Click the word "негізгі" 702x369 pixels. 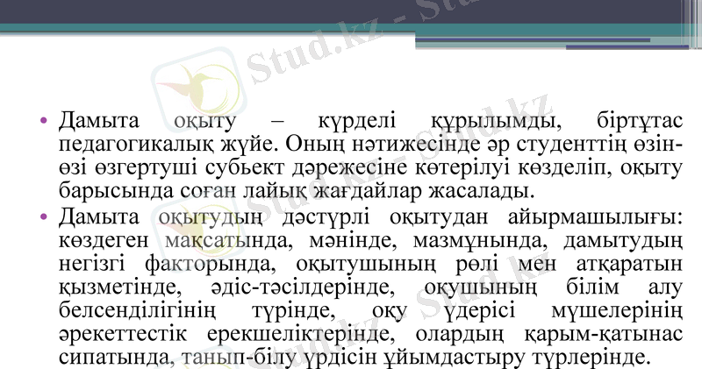[92, 265]
